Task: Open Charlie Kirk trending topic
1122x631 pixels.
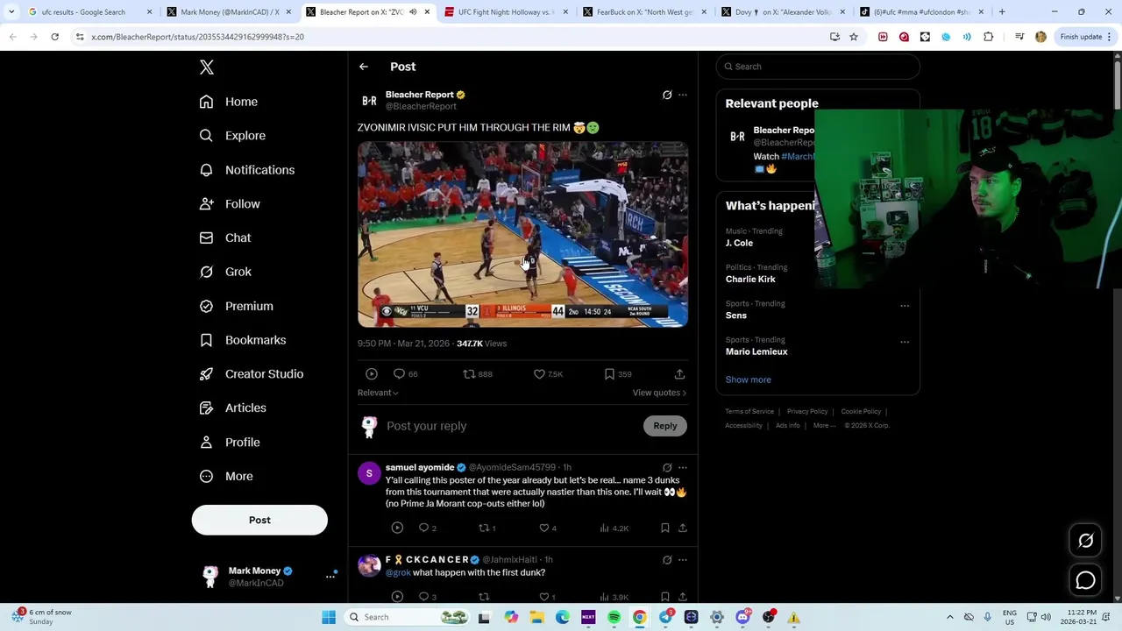Action: pyautogui.click(x=750, y=279)
